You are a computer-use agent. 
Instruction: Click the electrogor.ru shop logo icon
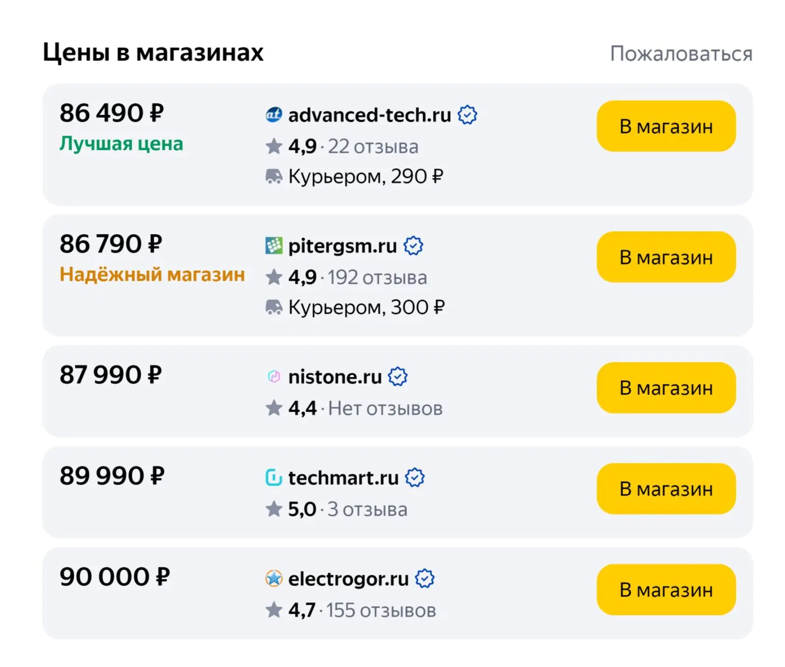[x=274, y=579]
